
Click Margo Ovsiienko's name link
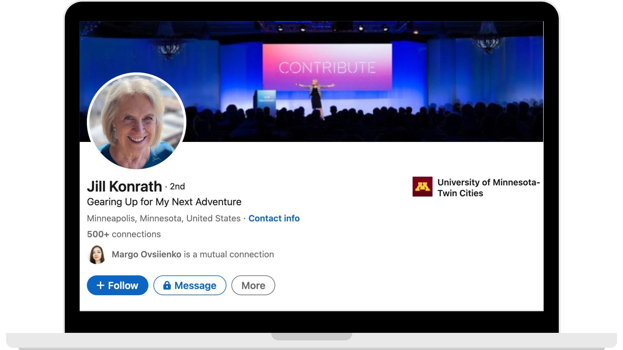click(x=147, y=254)
